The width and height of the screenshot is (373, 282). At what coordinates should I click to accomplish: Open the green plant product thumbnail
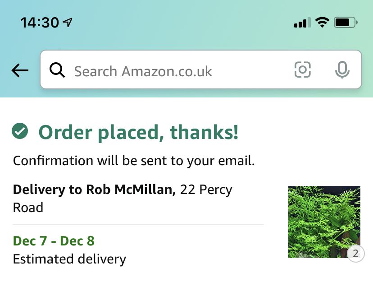click(x=324, y=222)
